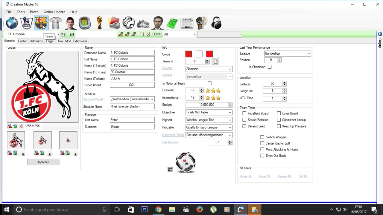
Task: Follow the Home Kit link
Action: [x=246, y=176]
